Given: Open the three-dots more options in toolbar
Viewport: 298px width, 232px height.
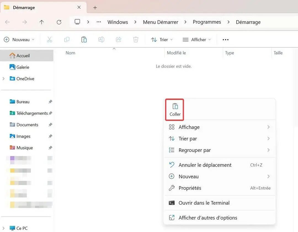Looking at the screenshot, I should (x=225, y=39).
